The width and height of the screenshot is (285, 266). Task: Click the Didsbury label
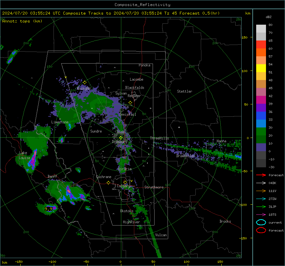pyautogui.click(x=119, y=142)
